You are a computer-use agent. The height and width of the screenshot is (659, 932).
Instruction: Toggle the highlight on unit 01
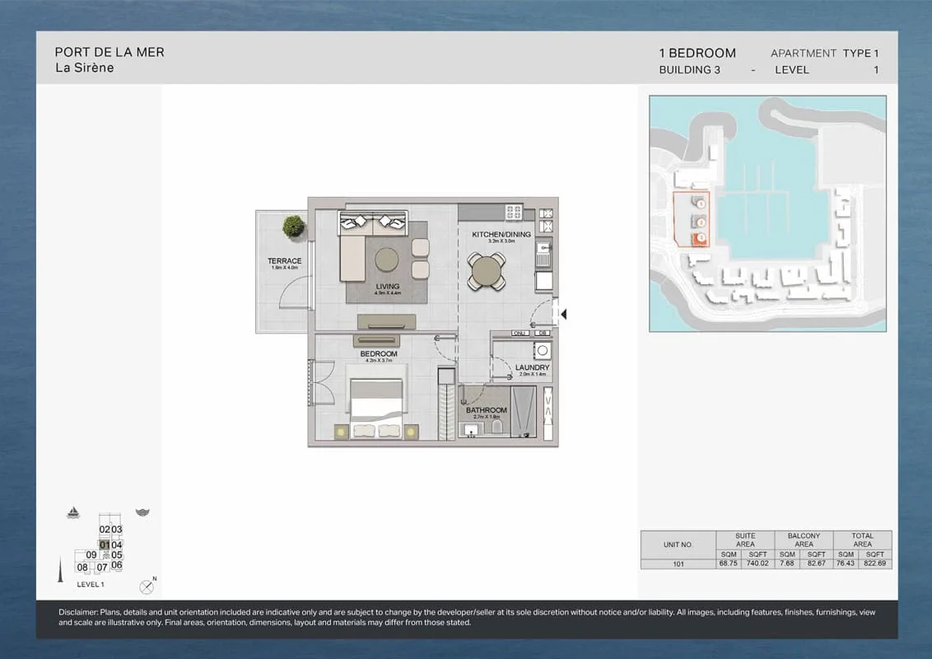coord(105,544)
